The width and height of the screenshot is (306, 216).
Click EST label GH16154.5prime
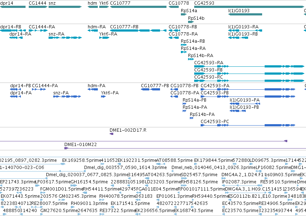click(x=89, y=182)
